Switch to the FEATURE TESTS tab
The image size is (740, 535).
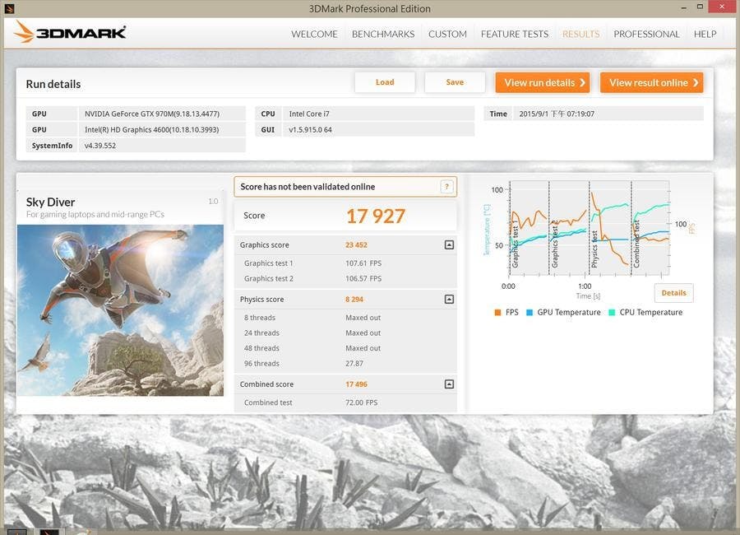coord(515,34)
